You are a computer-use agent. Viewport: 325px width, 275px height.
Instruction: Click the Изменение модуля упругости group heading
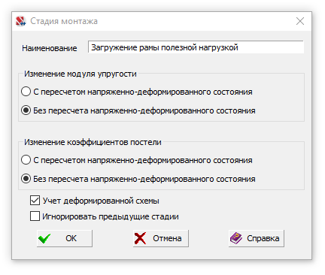tap(80, 74)
